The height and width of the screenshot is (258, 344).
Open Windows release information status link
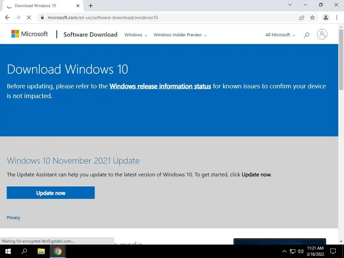pos(160,86)
